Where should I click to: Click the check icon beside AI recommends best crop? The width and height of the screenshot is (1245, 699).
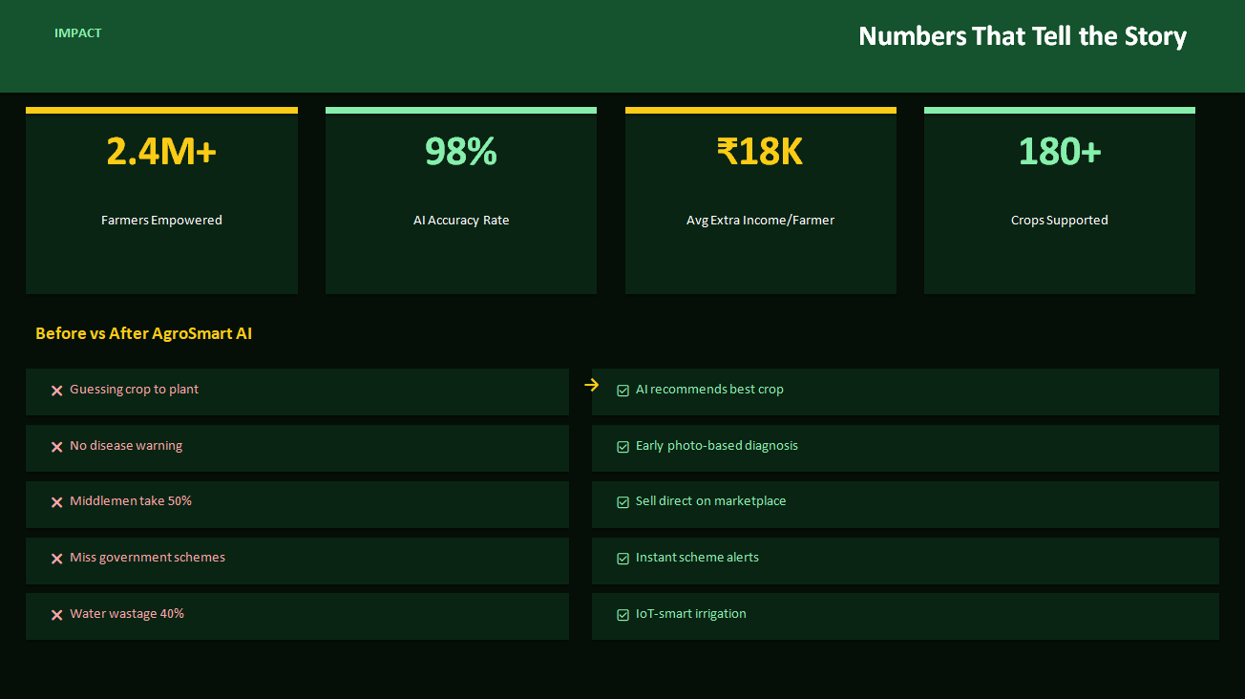623,391
